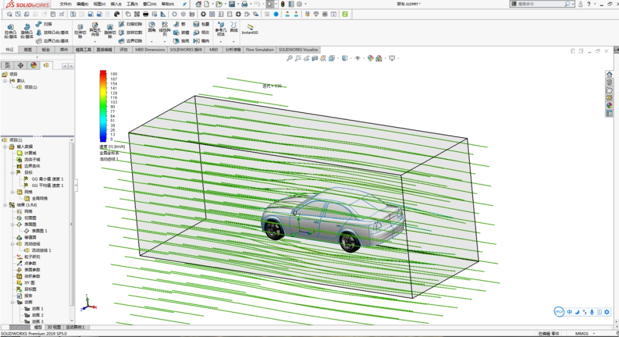619x337 pixels.
Task: Open the 视图 (View) menu
Action: click(99, 4)
